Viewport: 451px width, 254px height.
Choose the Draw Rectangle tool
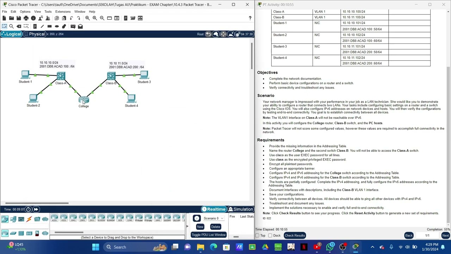tap(49, 26)
